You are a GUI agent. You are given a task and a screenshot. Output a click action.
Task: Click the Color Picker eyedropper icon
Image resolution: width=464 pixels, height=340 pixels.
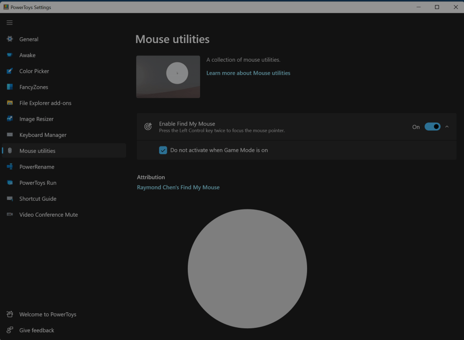(x=10, y=71)
